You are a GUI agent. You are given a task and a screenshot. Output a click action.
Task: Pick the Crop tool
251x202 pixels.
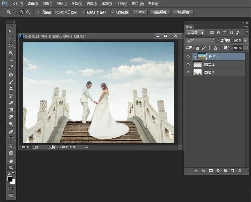tap(11, 60)
